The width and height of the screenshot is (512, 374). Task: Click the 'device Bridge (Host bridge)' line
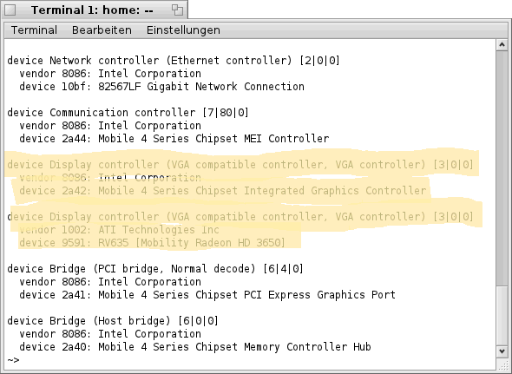coord(113,321)
